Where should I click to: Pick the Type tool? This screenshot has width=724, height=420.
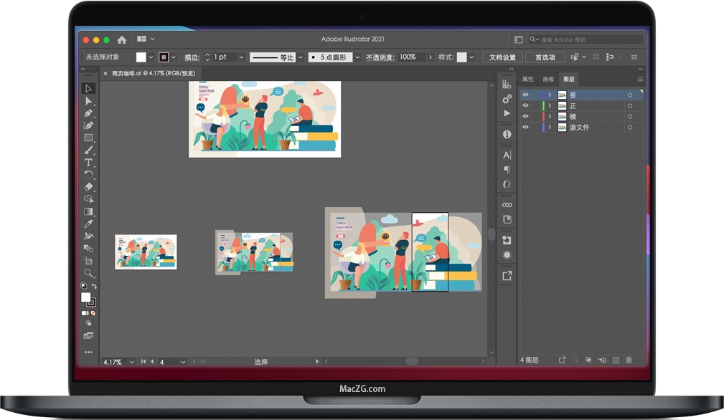[x=89, y=163]
